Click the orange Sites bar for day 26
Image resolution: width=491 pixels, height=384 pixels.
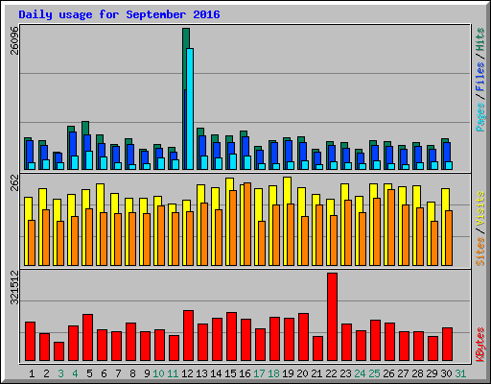point(391,228)
